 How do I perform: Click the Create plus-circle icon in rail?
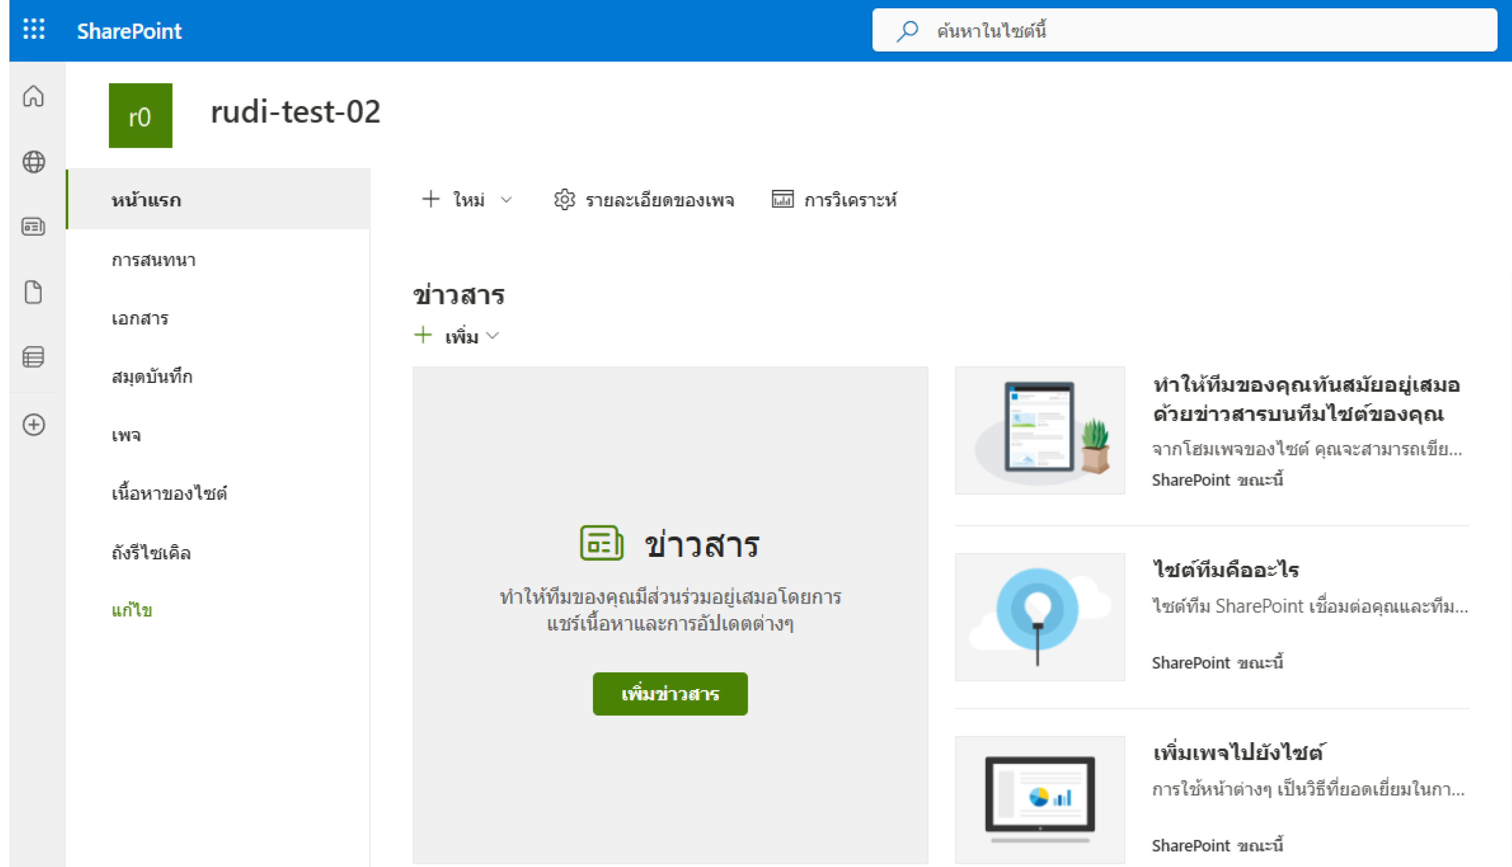tap(33, 424)
